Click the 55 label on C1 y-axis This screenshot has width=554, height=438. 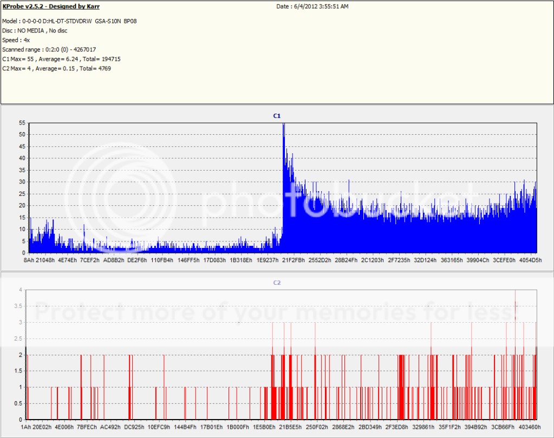[22, 124]
